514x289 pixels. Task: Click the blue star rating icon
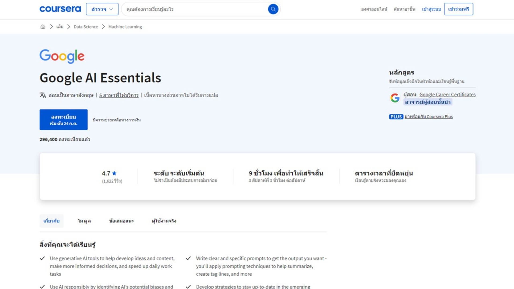coord(114,173)
